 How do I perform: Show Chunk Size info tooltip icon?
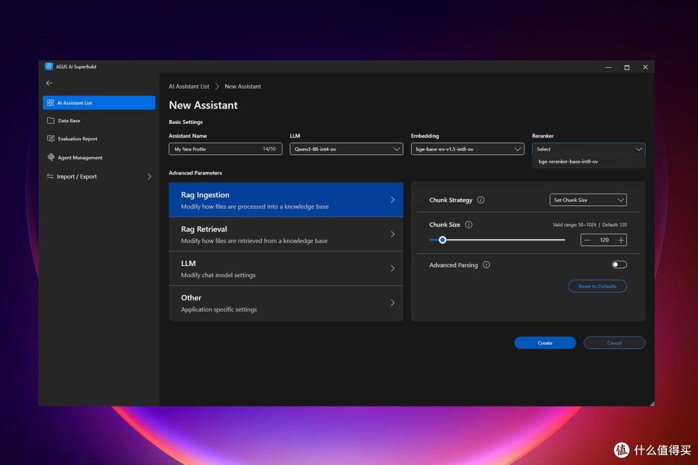[469, 225]
